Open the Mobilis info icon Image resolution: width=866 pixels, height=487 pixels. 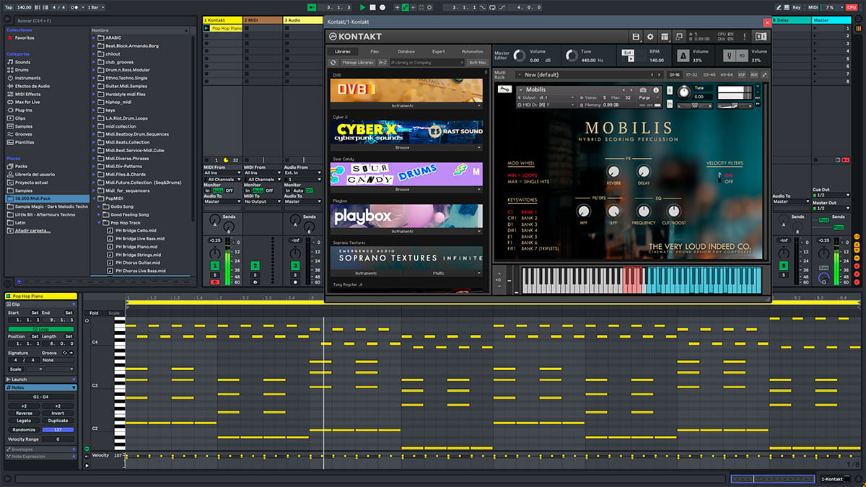[657, 89]
